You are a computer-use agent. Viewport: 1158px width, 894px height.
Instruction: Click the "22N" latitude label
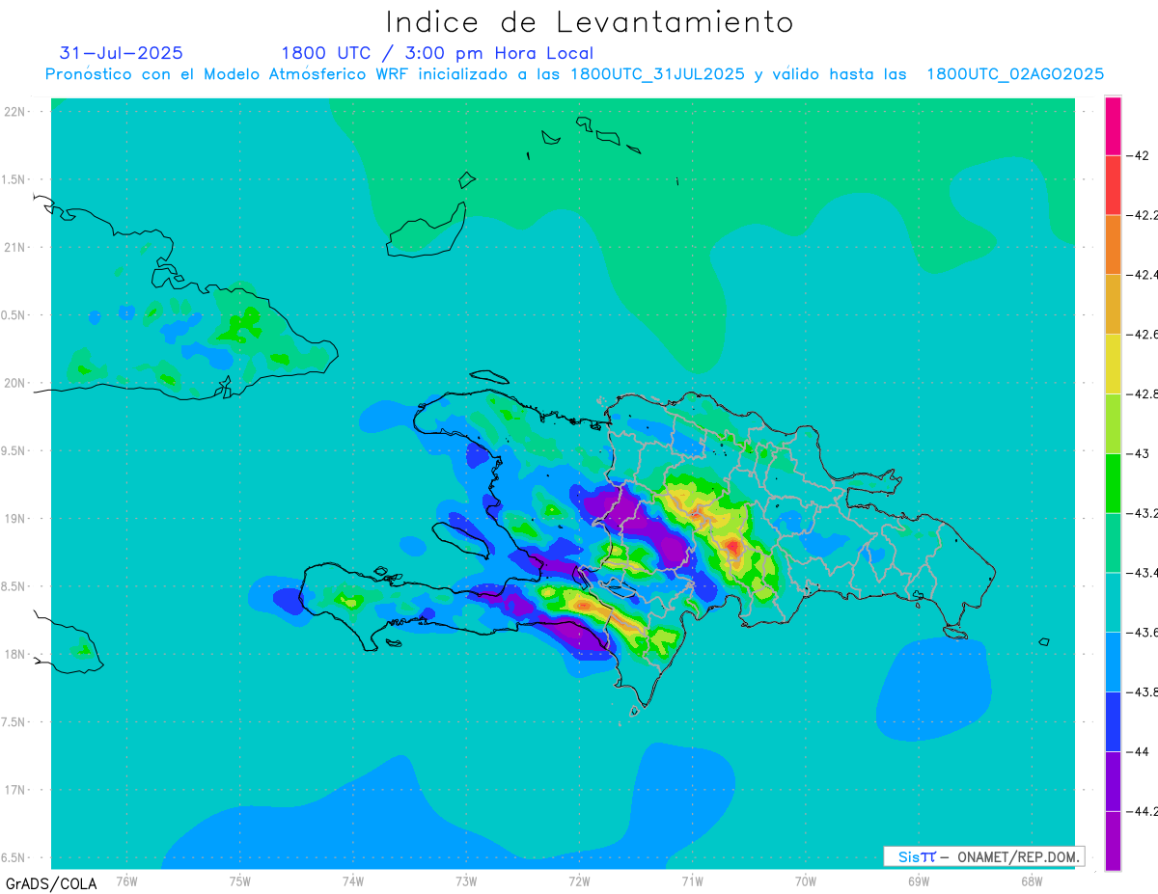[15, 112]
